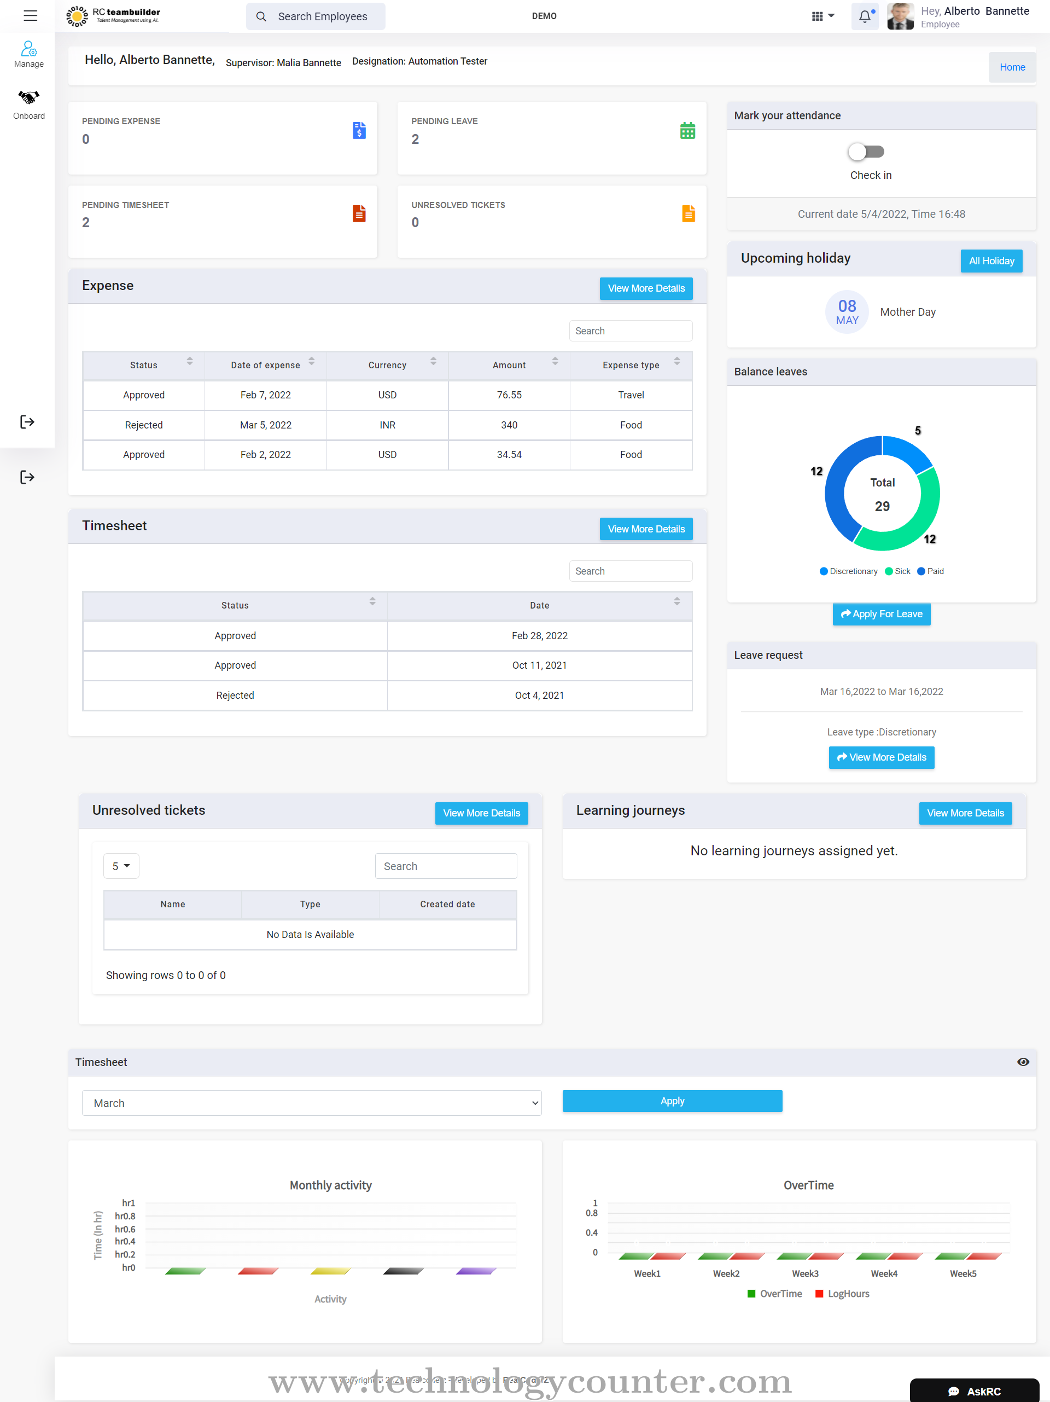This screenshot has height=1402, width=1050.
Task: Select the 76.55 amount cell
Action: click(x=509, y=395)
